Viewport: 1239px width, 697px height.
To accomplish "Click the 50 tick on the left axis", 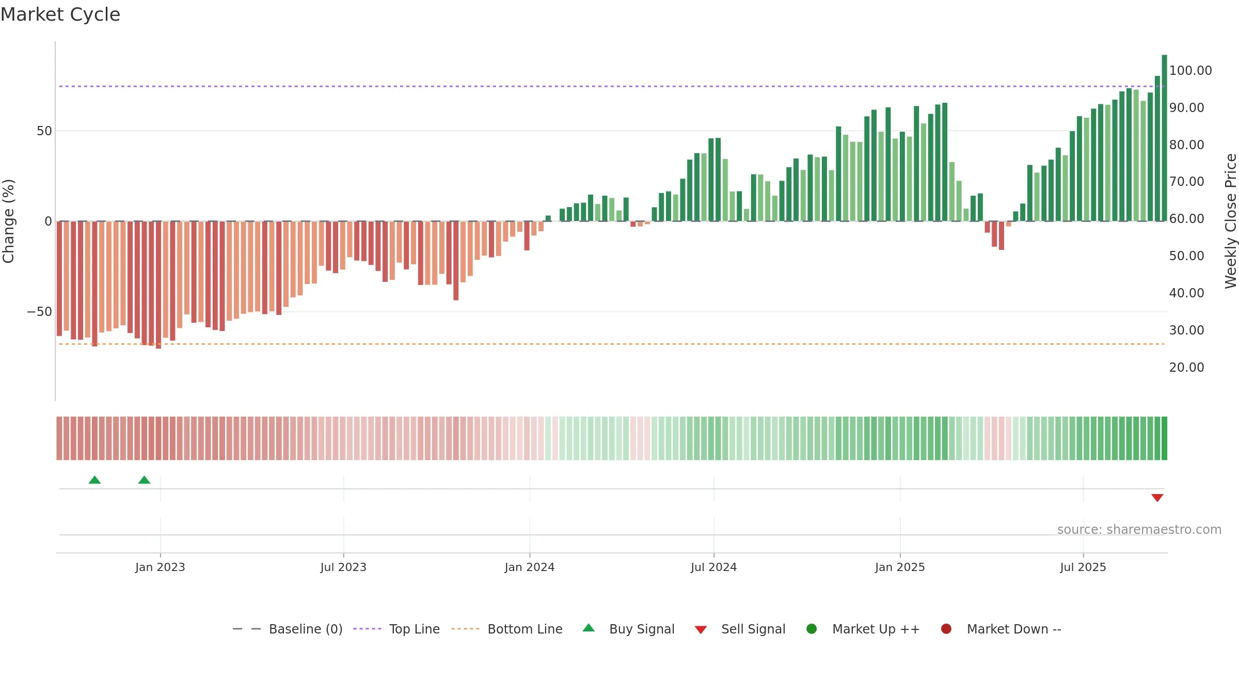I will [44, 131].
